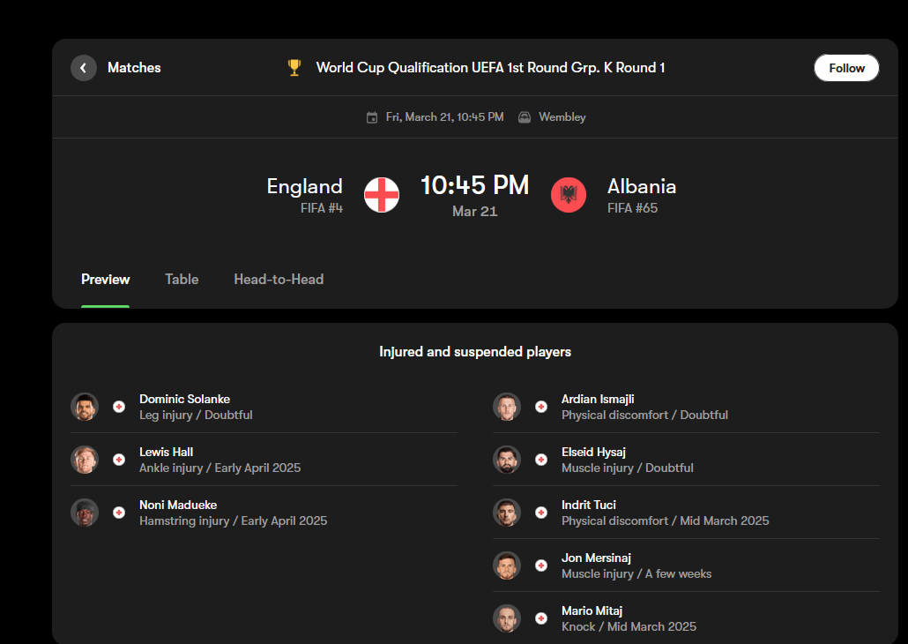Open the Head-to-Head tab

click(x=279, y=280)
